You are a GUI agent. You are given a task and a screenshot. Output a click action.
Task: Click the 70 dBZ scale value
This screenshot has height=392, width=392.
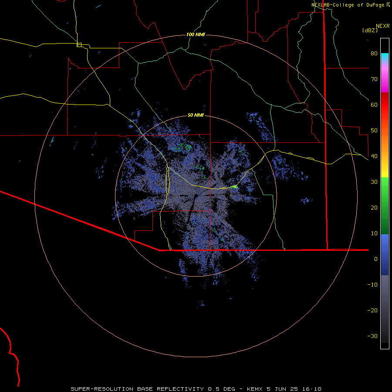coord(374,79)
